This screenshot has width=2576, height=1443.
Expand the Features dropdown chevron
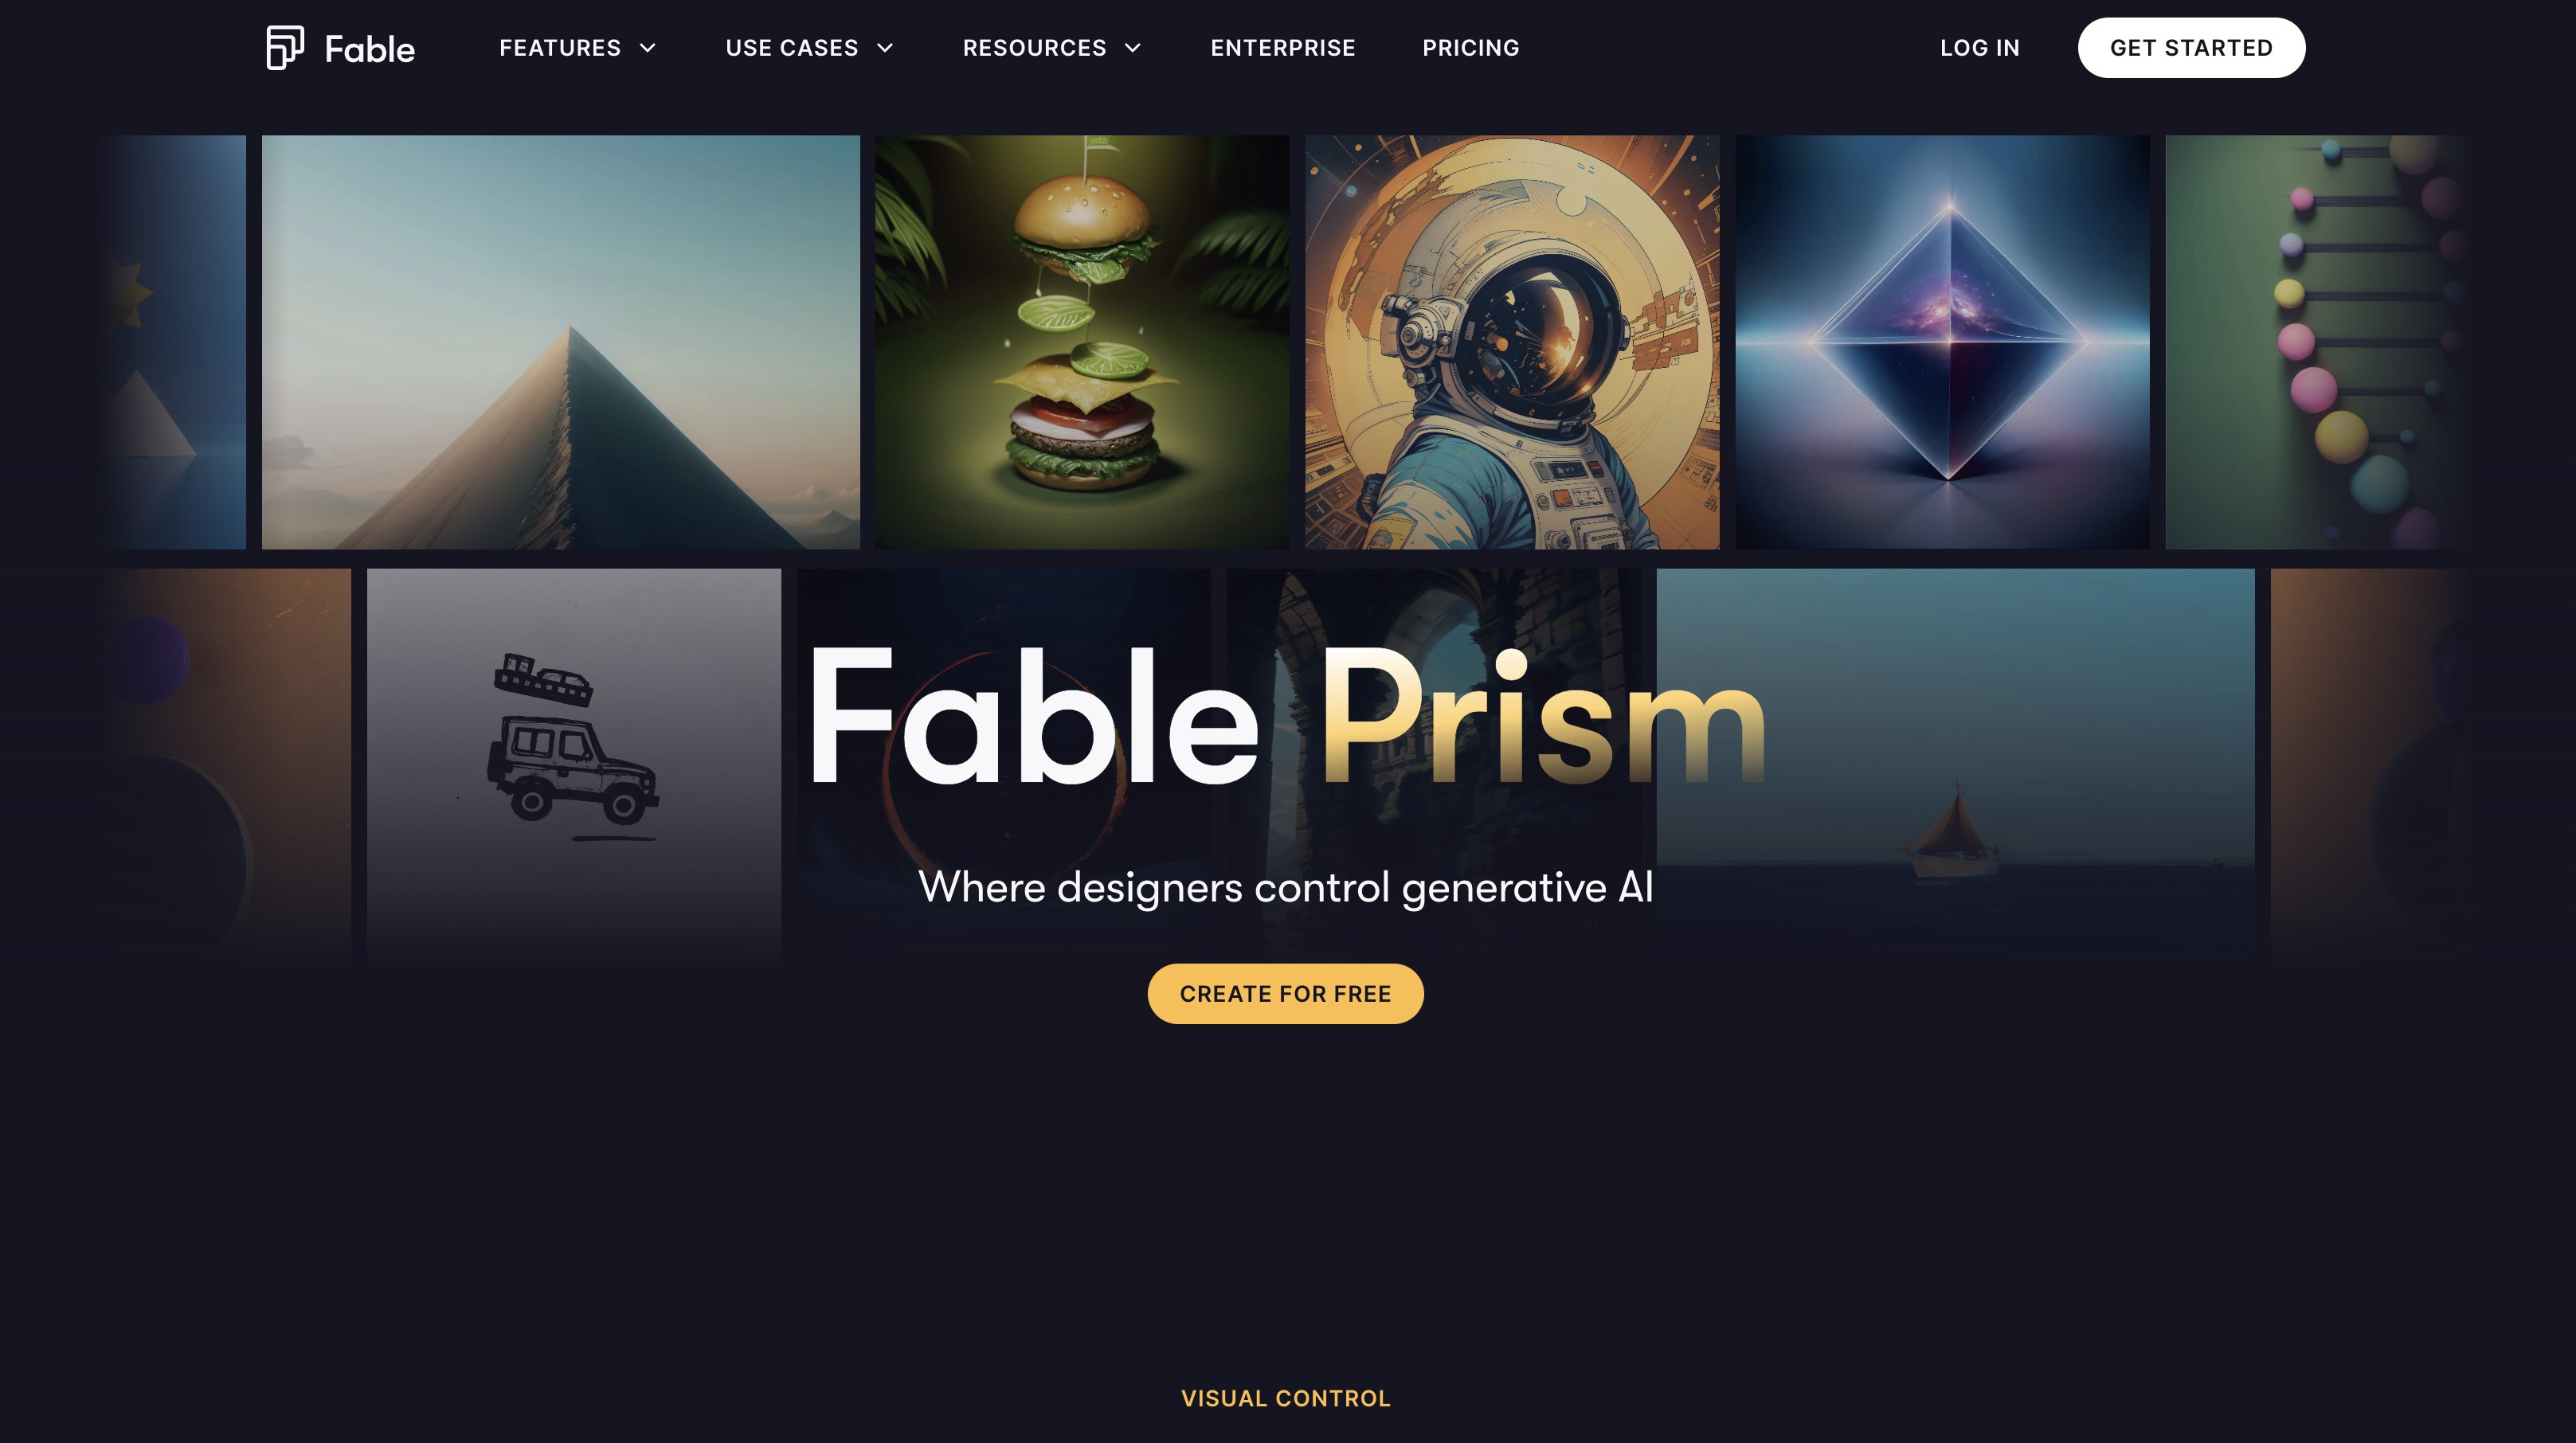648,48
